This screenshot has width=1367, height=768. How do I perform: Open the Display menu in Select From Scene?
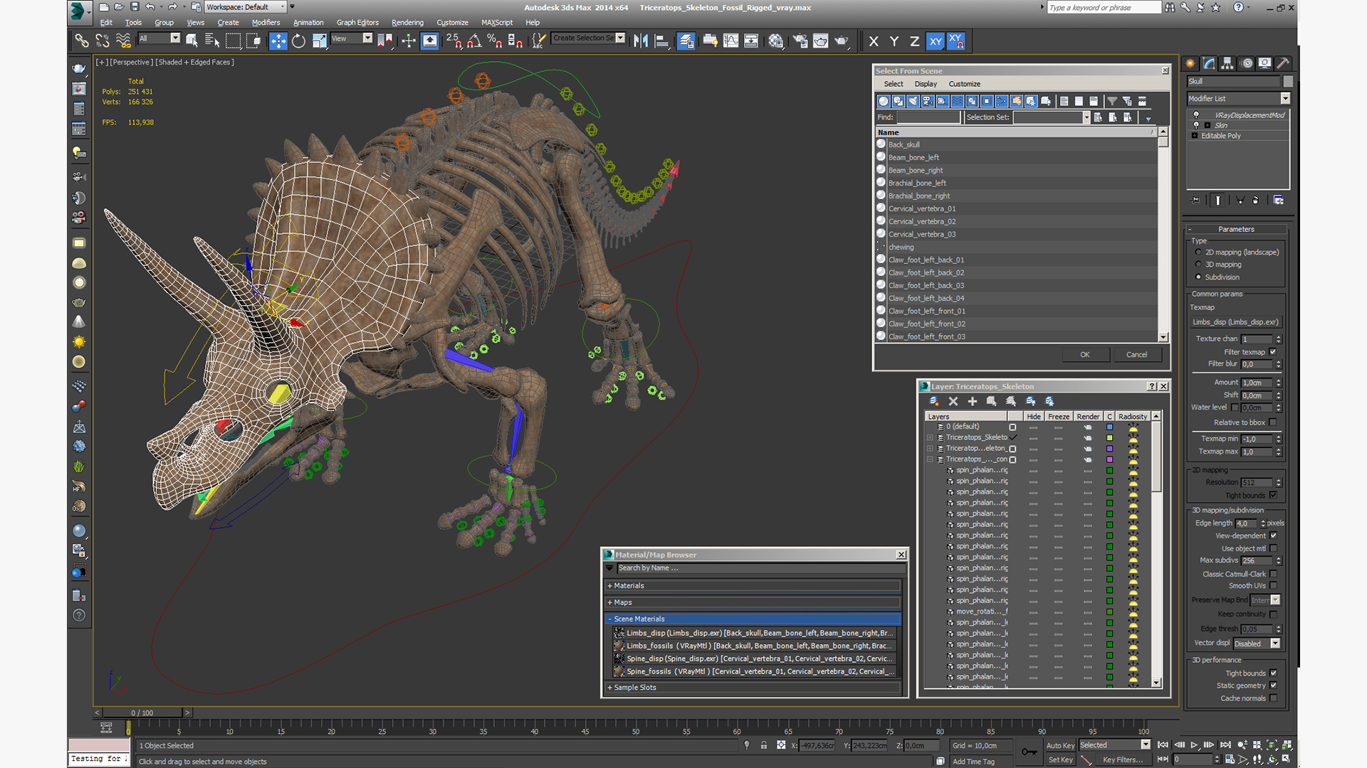coord(926,84)
